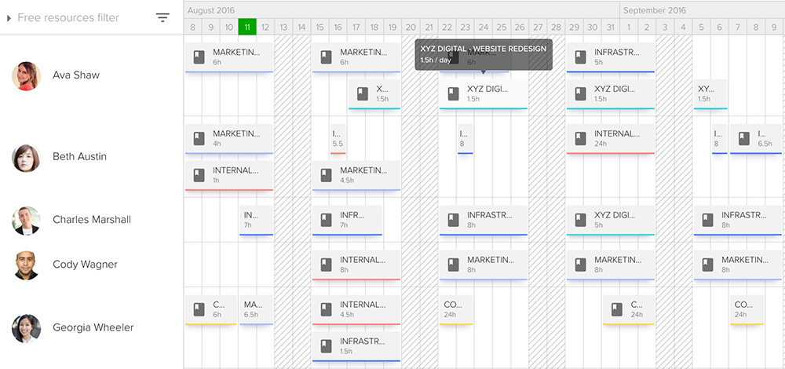Click Ava Shaw's profile photo
785x369 pixels.
pyautogui.click(x=26, y=76)
